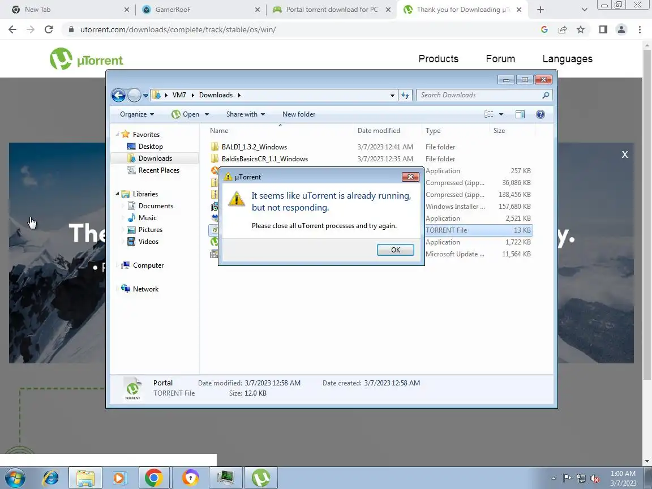
Task: Select Downloads in the navigation pane
Action: (155, 158)
